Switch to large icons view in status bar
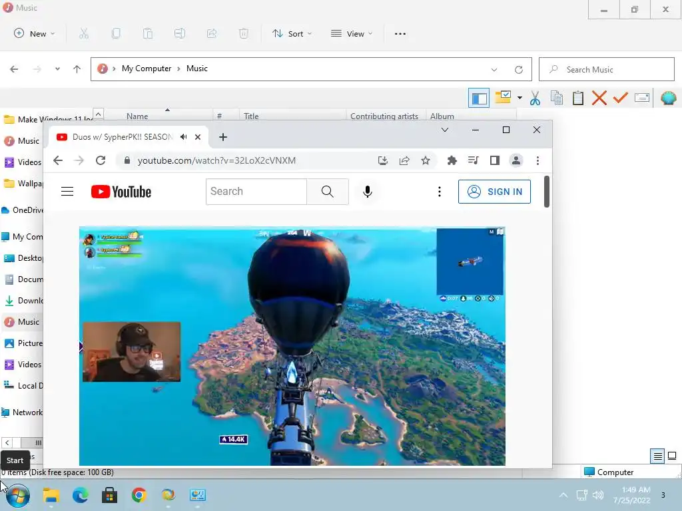Viewport: 682px width, 511px height. point(672,456)
